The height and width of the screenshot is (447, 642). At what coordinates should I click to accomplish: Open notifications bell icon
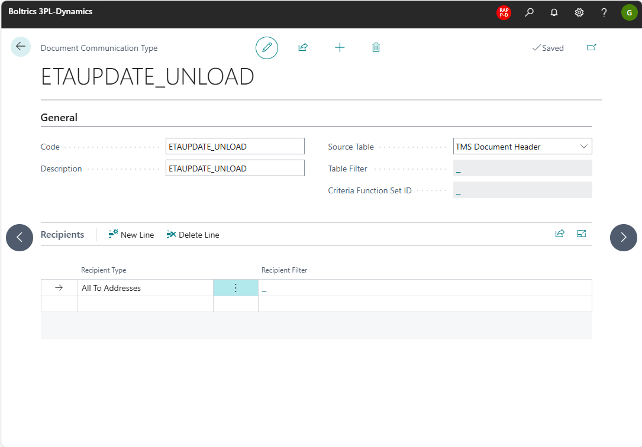point(554,12)
